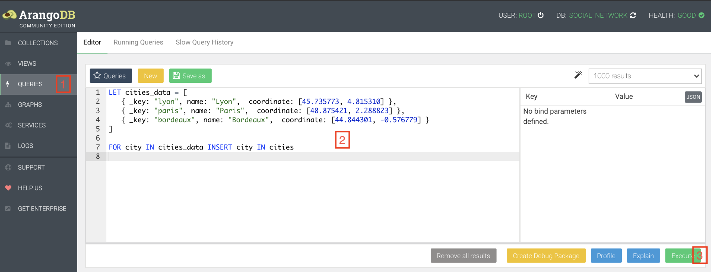This screenshot has width=711, height=272.
Task: Switch to Slow Query History tab
Action: click(205, 42)
